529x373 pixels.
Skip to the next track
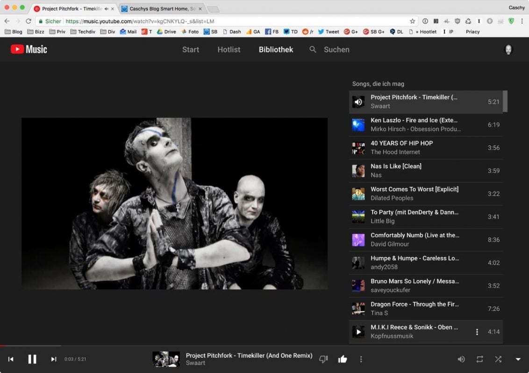tap(53, 359)
